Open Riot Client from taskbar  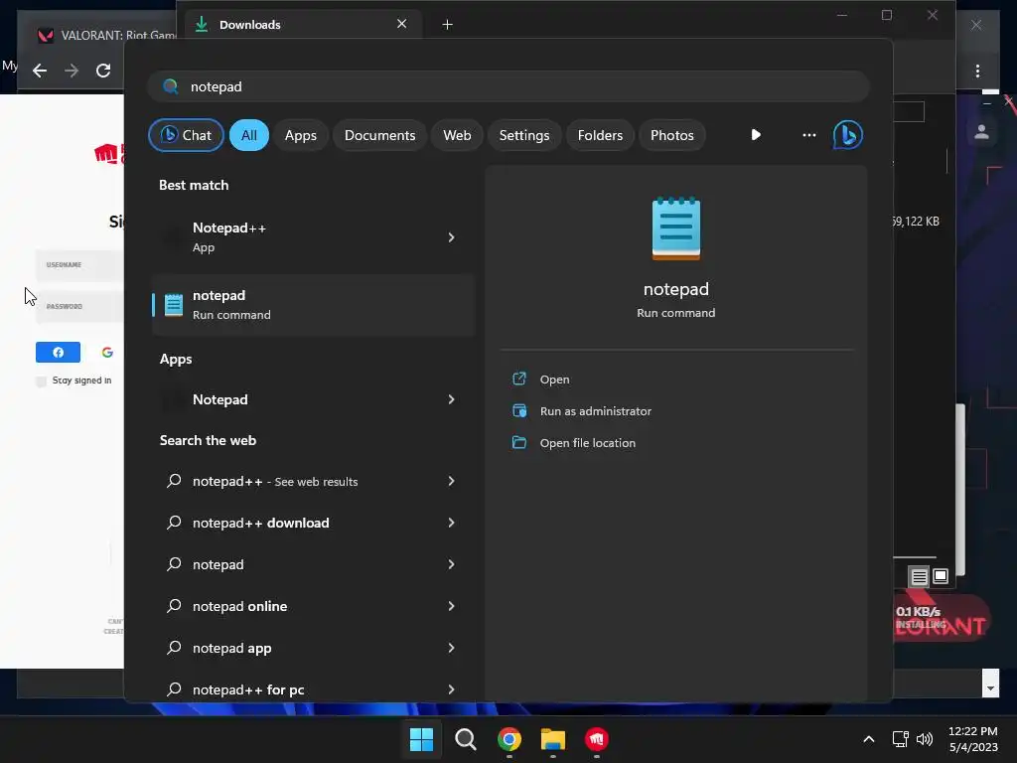pos(597,739)
